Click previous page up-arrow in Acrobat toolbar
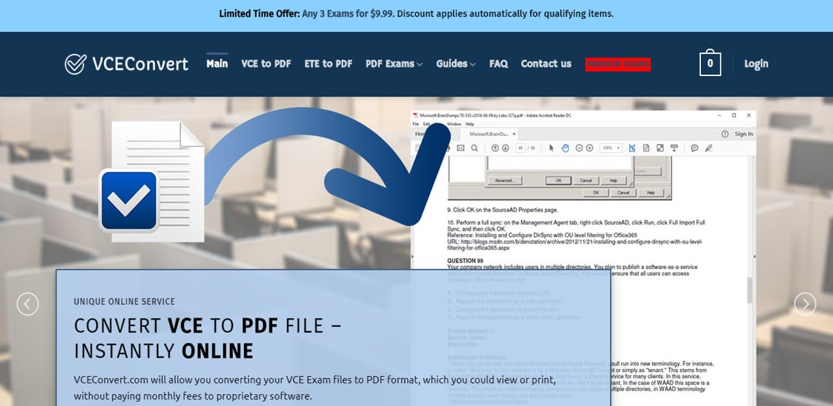Viewport: 833px width, 406px height. 495,148
